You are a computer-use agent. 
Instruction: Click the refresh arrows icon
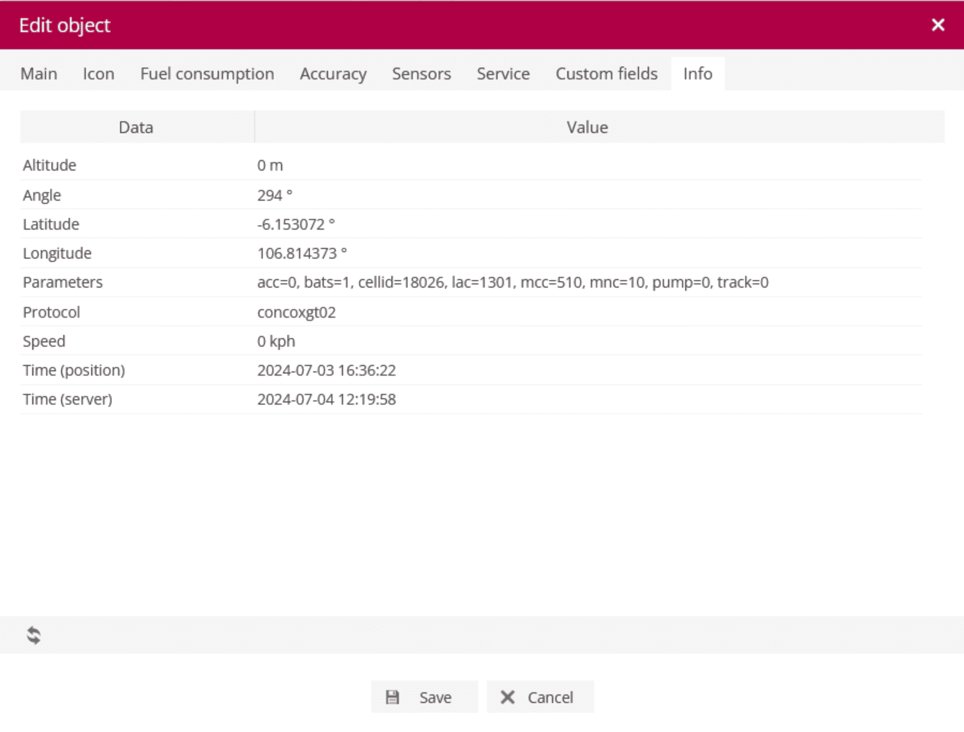coord(34,636)
